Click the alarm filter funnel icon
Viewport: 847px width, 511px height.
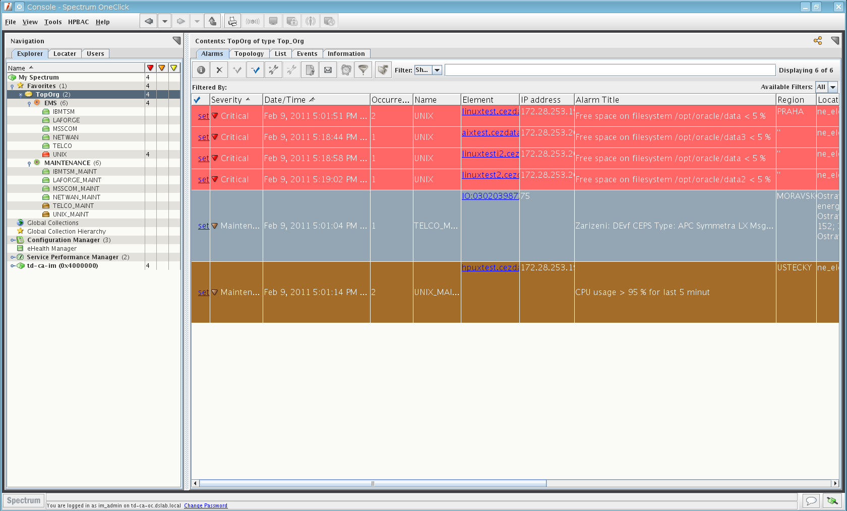(363, 70)
